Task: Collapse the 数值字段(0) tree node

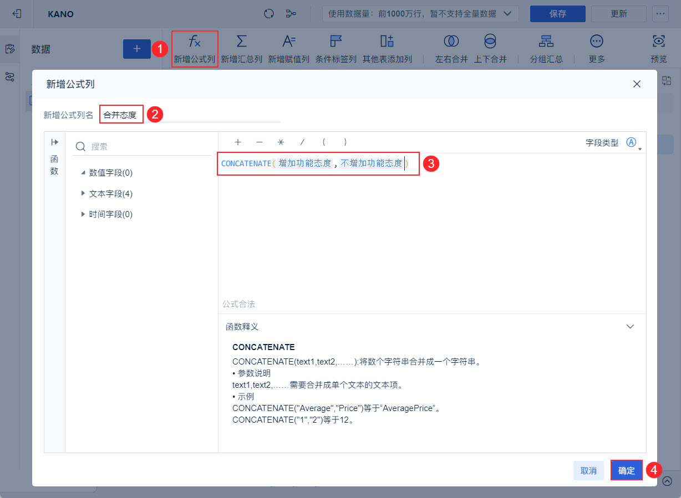Action: [83, 173]
